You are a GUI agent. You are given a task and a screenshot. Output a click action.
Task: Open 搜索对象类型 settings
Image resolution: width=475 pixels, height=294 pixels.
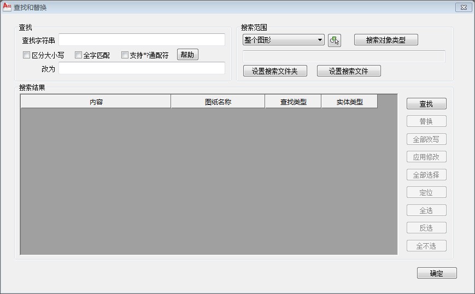(x=385, y=40)
